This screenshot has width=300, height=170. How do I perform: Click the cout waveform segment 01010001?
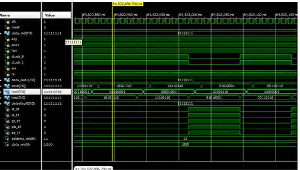(x=227, y=86)
